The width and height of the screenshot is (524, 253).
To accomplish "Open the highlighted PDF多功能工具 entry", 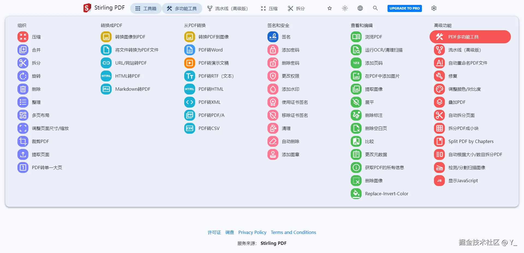I will point(470,37).
